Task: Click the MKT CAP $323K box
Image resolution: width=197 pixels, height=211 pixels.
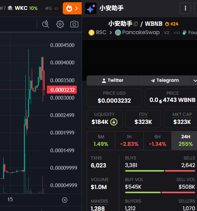Action: point(181,119)
